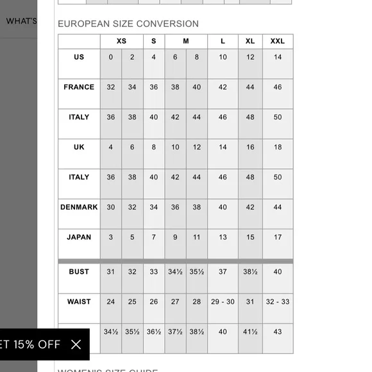Image resolution: width=372 pixels, height=372 pixels.
Task: Select the XXL column header
Action: [x=278, y=41]
